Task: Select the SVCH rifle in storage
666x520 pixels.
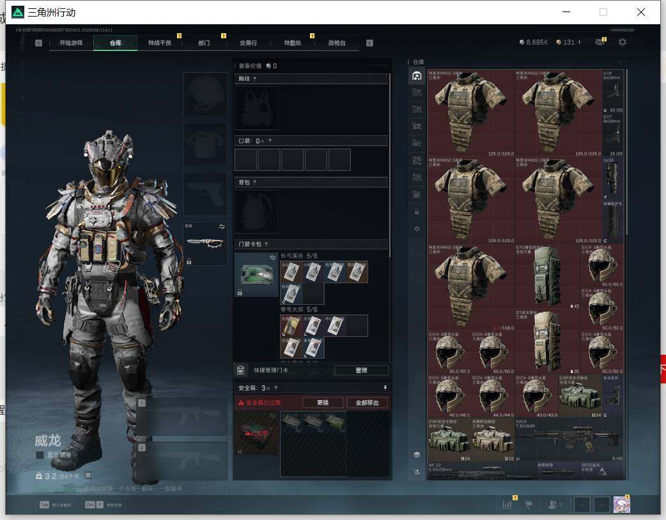Action: [569, 440]
